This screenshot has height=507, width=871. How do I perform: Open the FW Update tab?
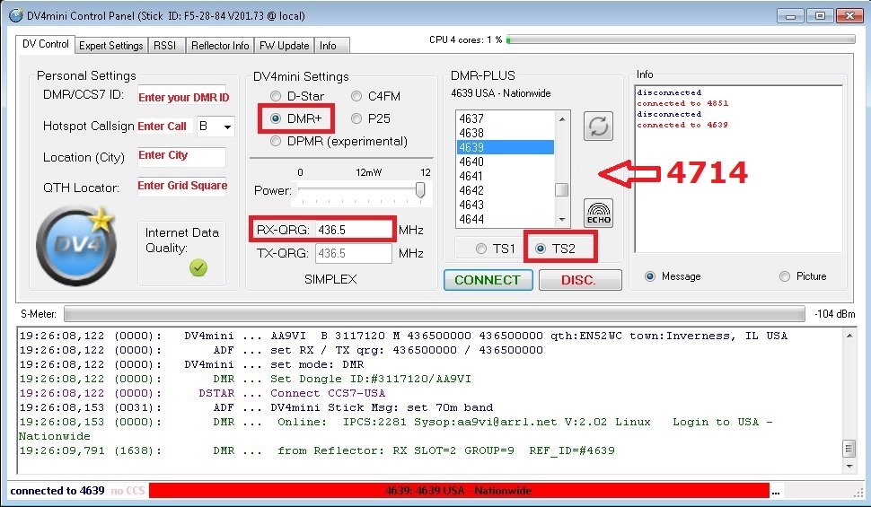(x=285, y=46)
